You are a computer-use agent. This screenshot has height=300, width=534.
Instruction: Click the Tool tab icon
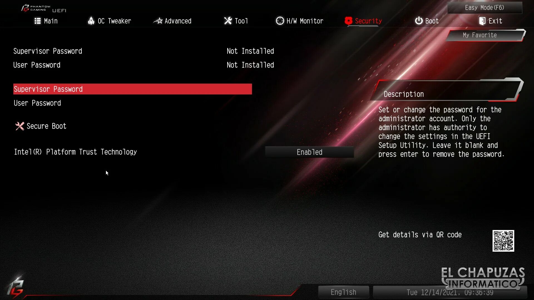coord(228,21)
